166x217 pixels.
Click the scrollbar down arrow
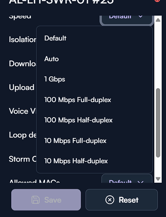(x=158, y=179)
